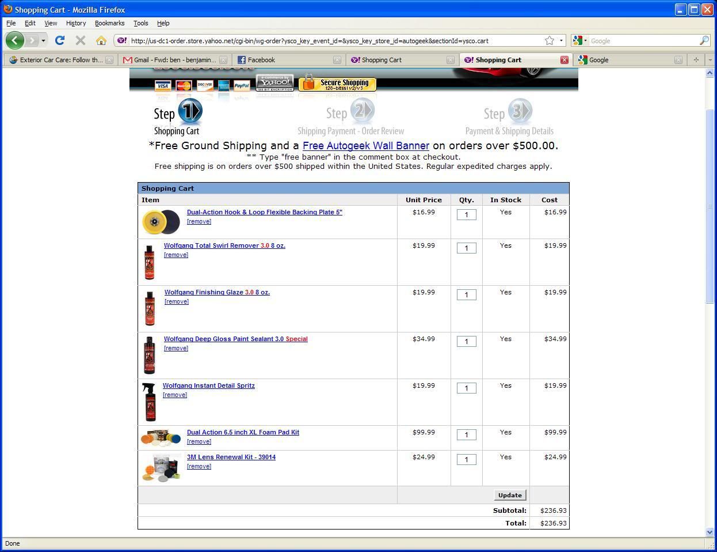Click the Update cart button
The width and height of the screenshot is (717, 552).
click(510, 495)
